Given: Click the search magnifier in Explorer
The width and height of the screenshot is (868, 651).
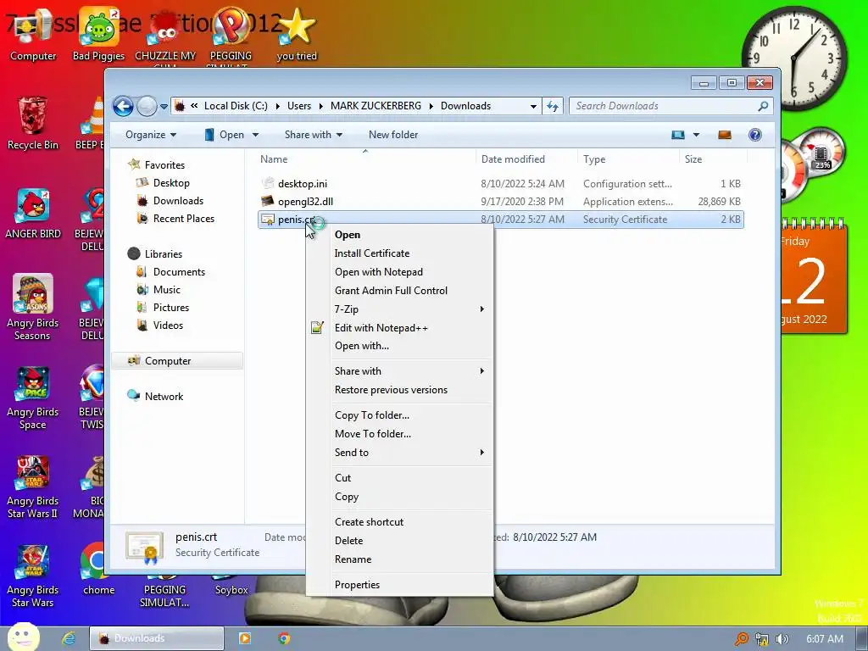Looking at the screenshot, I should tap(763, 106).
